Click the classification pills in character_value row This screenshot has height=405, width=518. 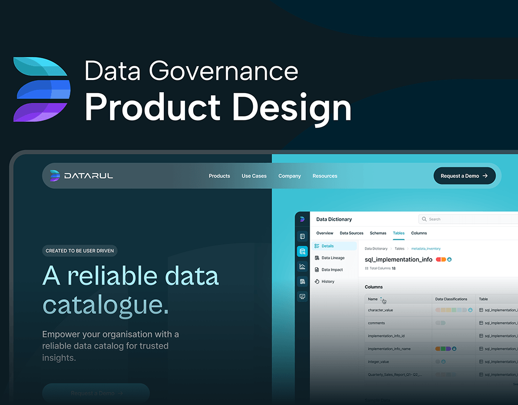tap(451, 310)
